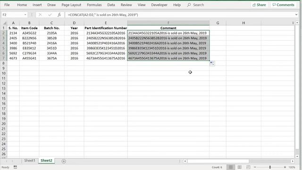The image size is (302, 170).
Task: Select column G header
Action: [218, 23]
